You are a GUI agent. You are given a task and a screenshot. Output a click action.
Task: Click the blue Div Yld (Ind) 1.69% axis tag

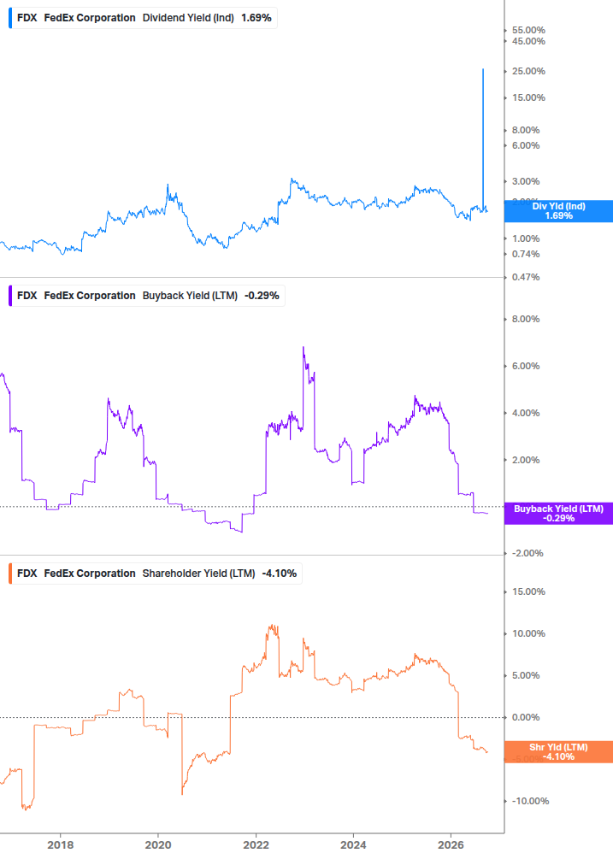[x=558, y=211]
